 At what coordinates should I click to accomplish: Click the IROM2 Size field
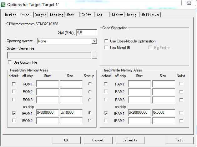point(71,121)
